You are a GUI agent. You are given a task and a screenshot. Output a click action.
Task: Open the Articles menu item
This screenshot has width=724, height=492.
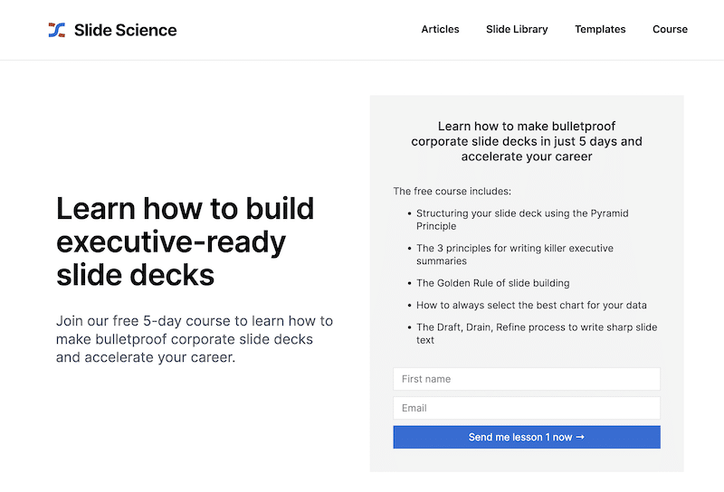click(x=440, y=29)
